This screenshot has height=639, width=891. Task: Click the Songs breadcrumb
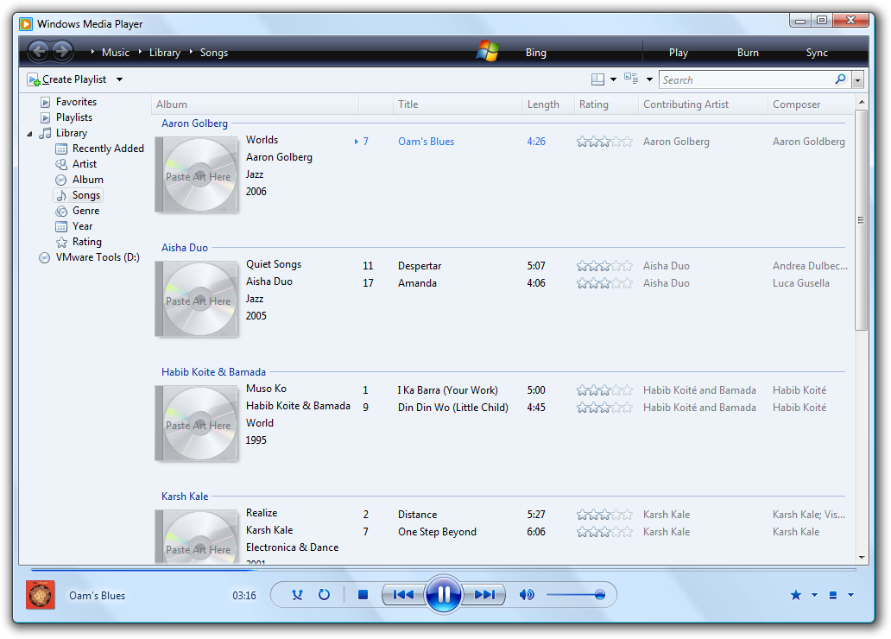213,53
